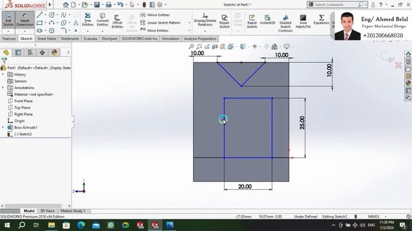Viewport: 412px width, 231px height.
Task: Toggle Instant2D mode
Action: [268, 20]
